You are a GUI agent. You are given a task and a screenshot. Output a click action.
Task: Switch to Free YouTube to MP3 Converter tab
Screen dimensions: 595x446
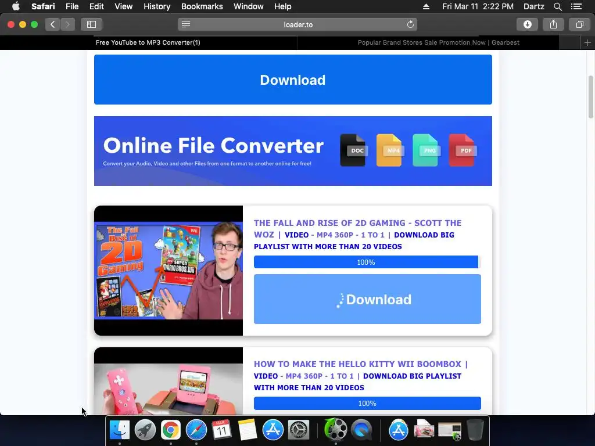(x=148, y=42)
